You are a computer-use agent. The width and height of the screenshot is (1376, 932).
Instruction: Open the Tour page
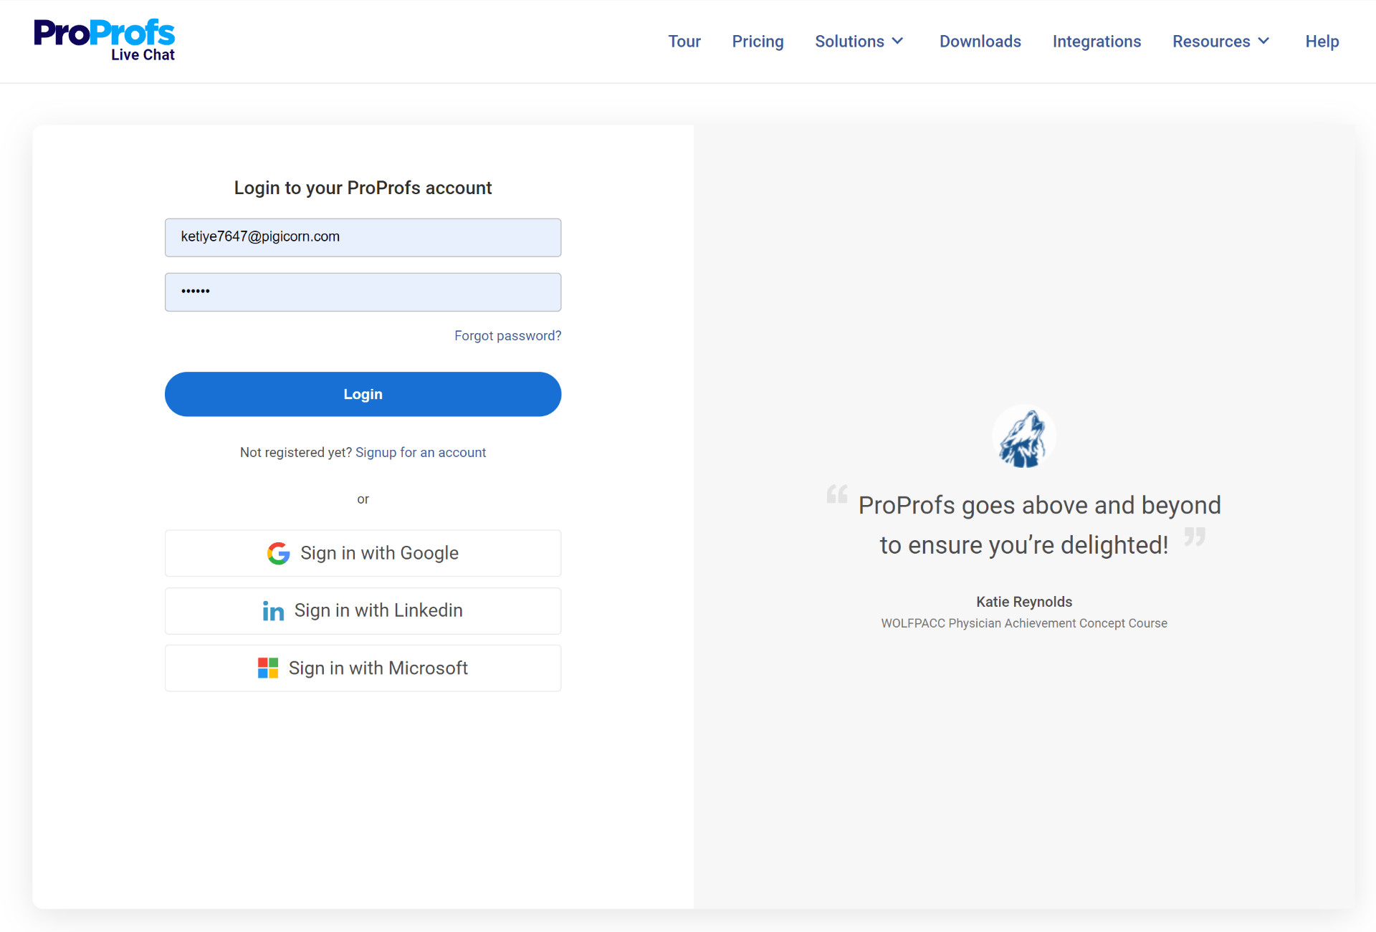[684, 42]
